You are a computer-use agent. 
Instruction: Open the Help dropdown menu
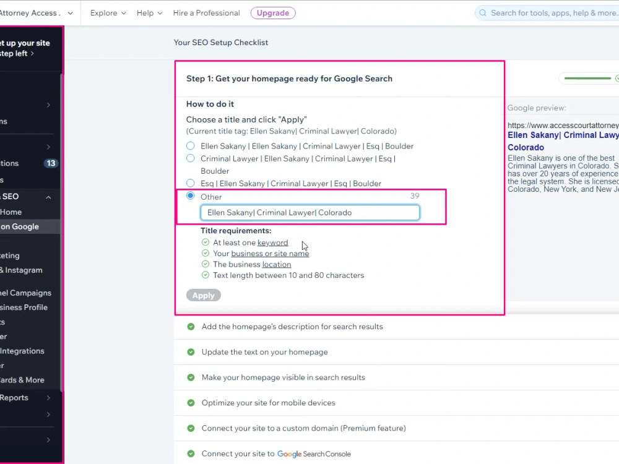coord(150,13)
